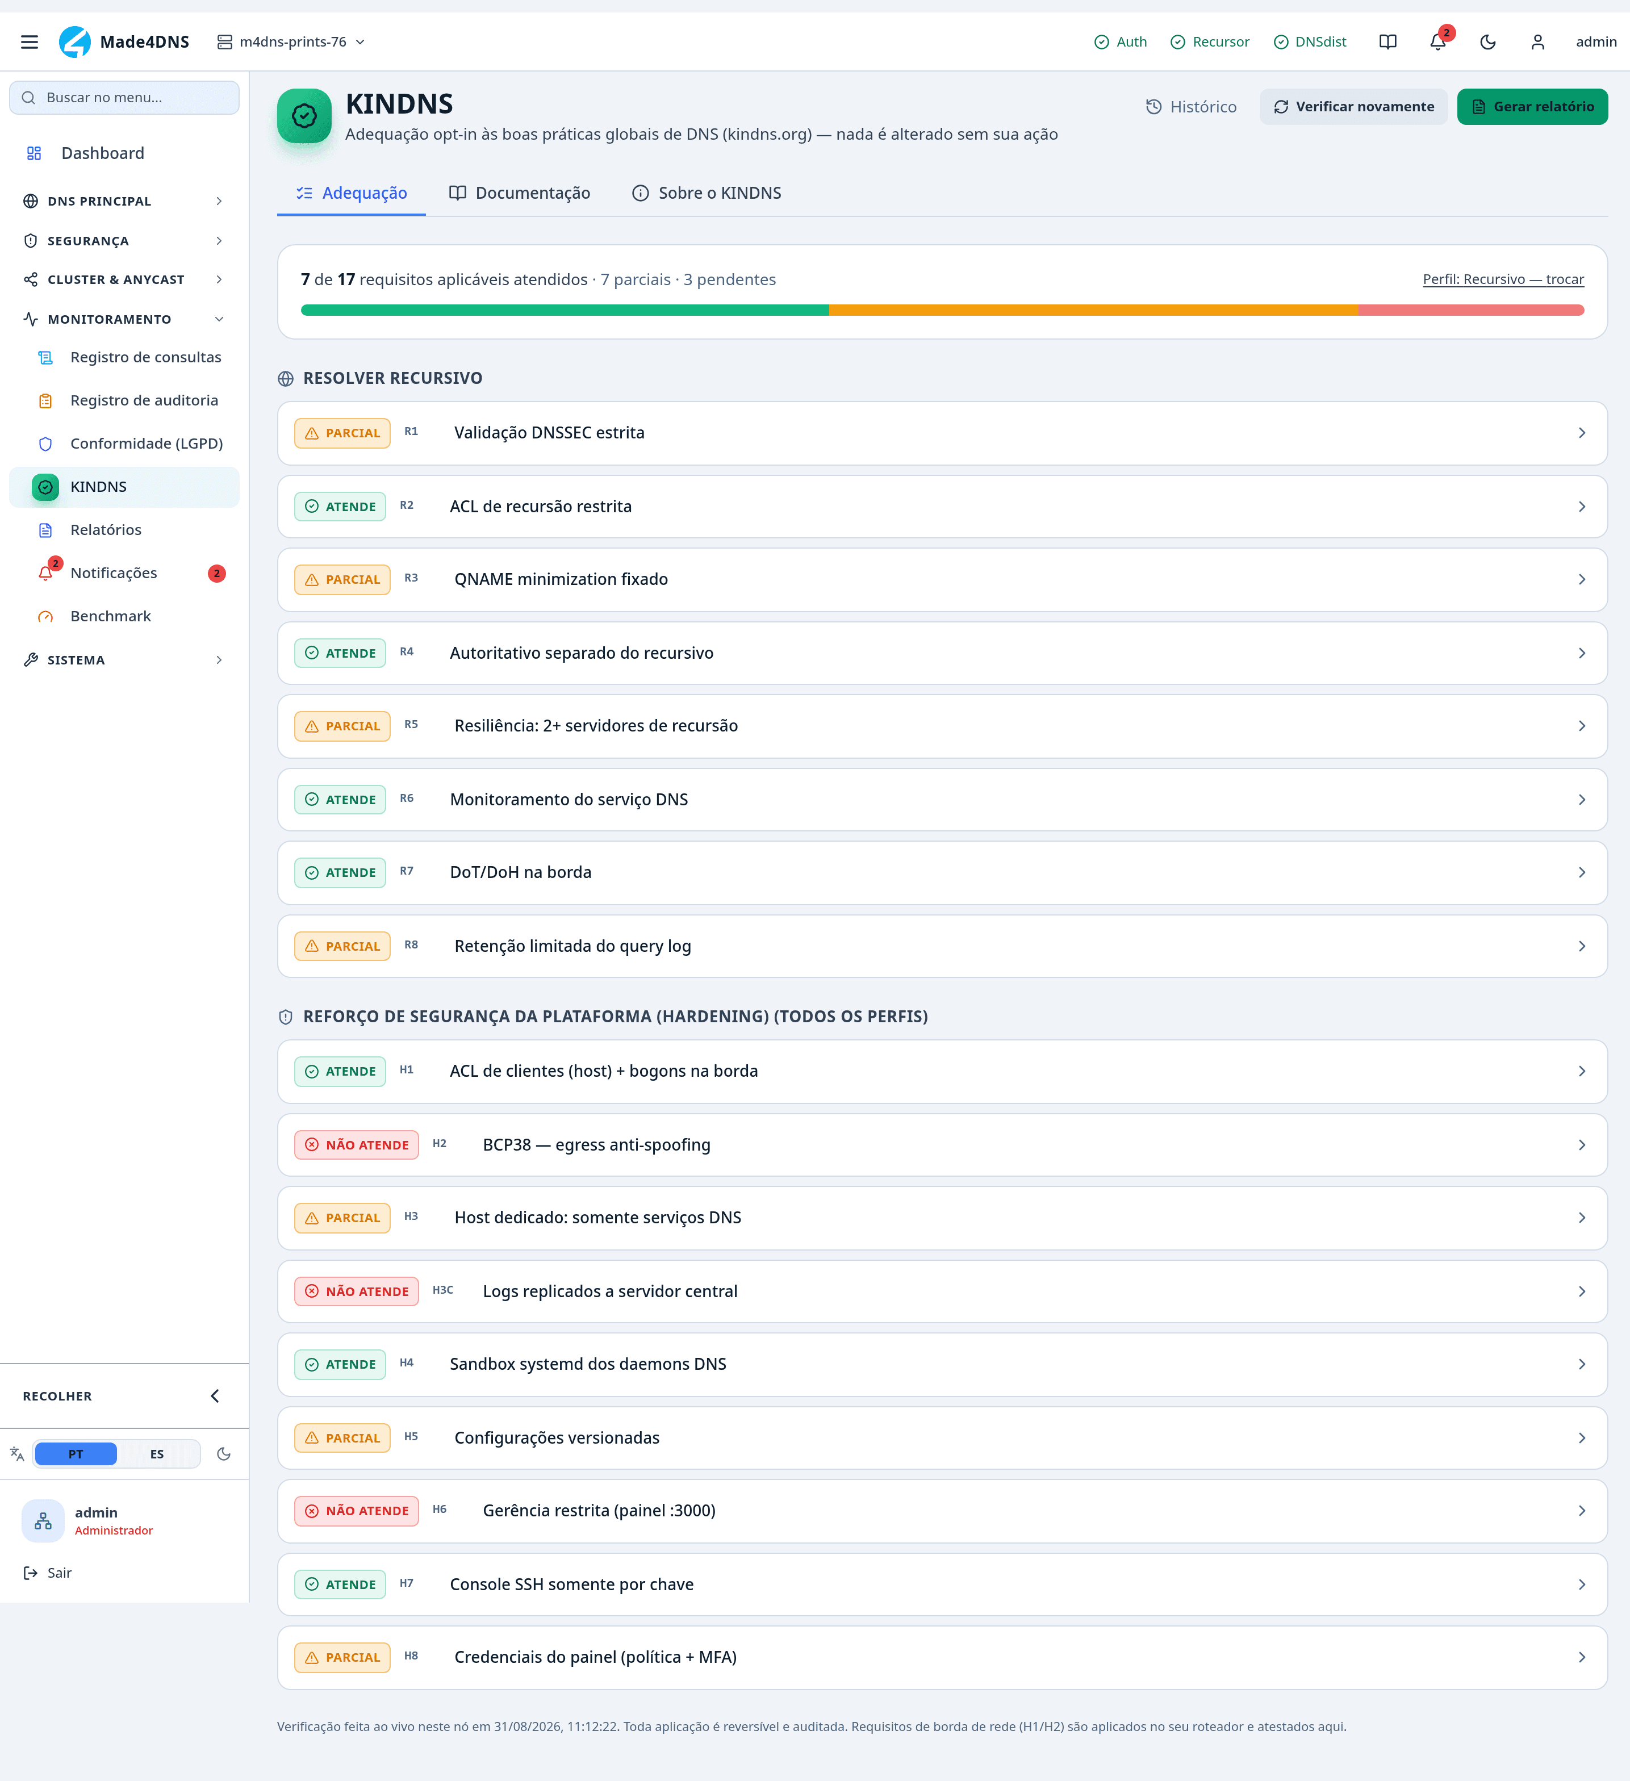Open the documentation book icon in top bar
1630x1781 pixels.
[1388, 41]
